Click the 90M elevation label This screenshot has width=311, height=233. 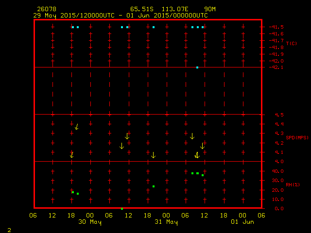pyautogui.click(x=210, y=9)
